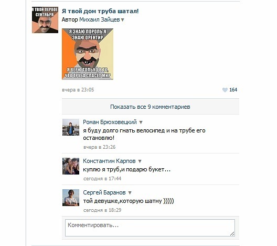Image resolution: width=277 pixels, height=246 pixels.
Task: Open author Михаил Зайцев's profile
Action: coord(100,19)
